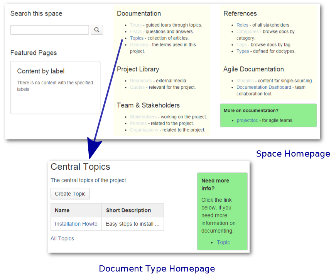Viewport: 336px width, 280px height.
Task: Open the Stakeholders link
Action: pyautogui.click(x=143, y=117)
